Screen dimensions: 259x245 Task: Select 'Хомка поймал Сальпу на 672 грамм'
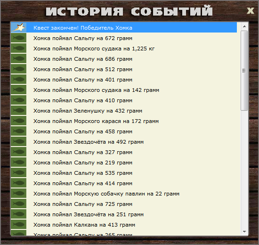124,38
